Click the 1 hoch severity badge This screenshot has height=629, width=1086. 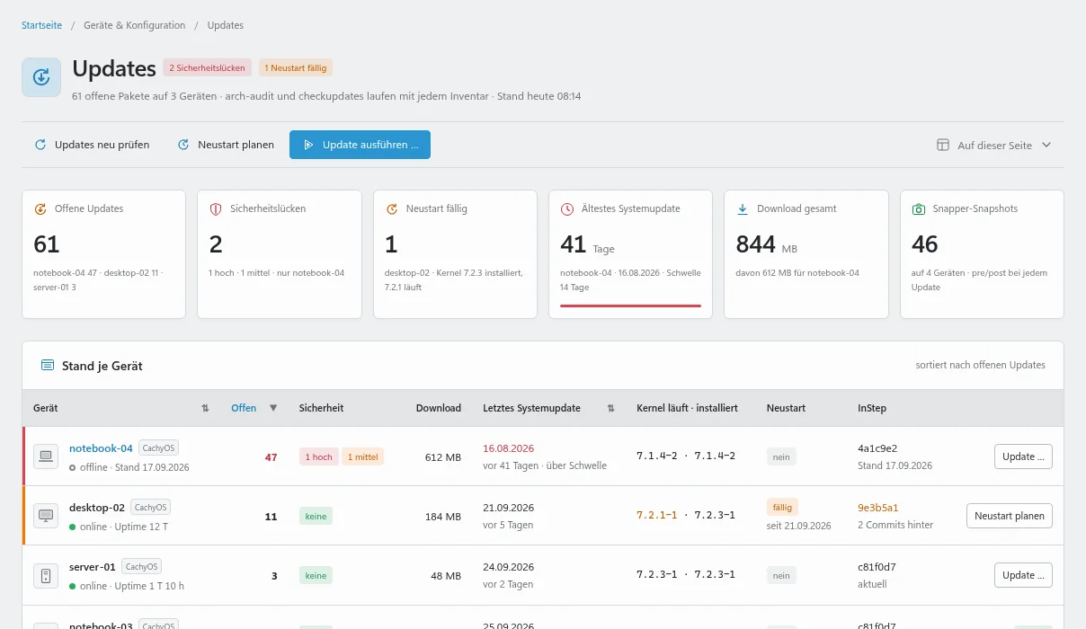(x=318, y=456)
